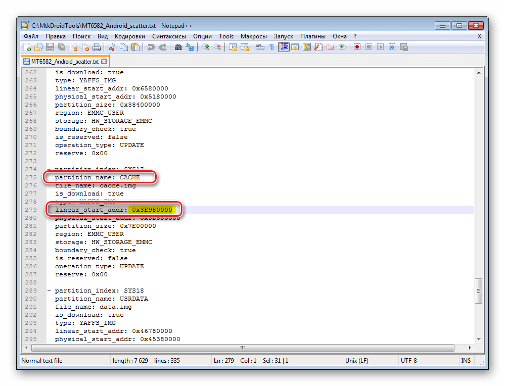Toggle show all characters pilcrow icon

[x=271, y=47]
